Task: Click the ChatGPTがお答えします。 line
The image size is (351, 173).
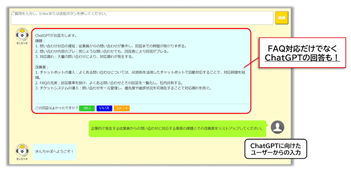Action: click(56, 36)
